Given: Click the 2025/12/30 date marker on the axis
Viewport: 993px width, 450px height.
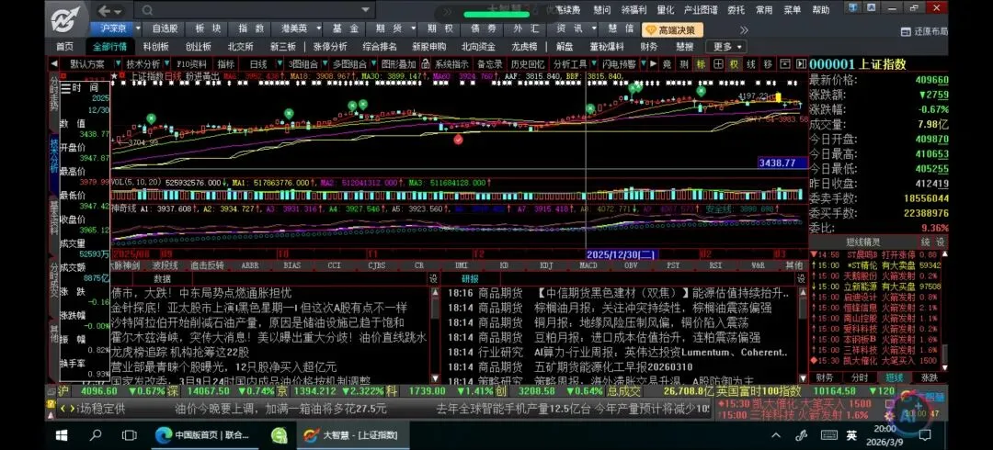Looking at the screenshot, I should (622, 253).
